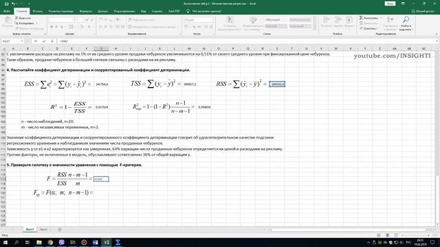Image resolution: width=440 pixels, height=247 pixels.
Task: Open the Windows Start menu
Action: point(5,242)
